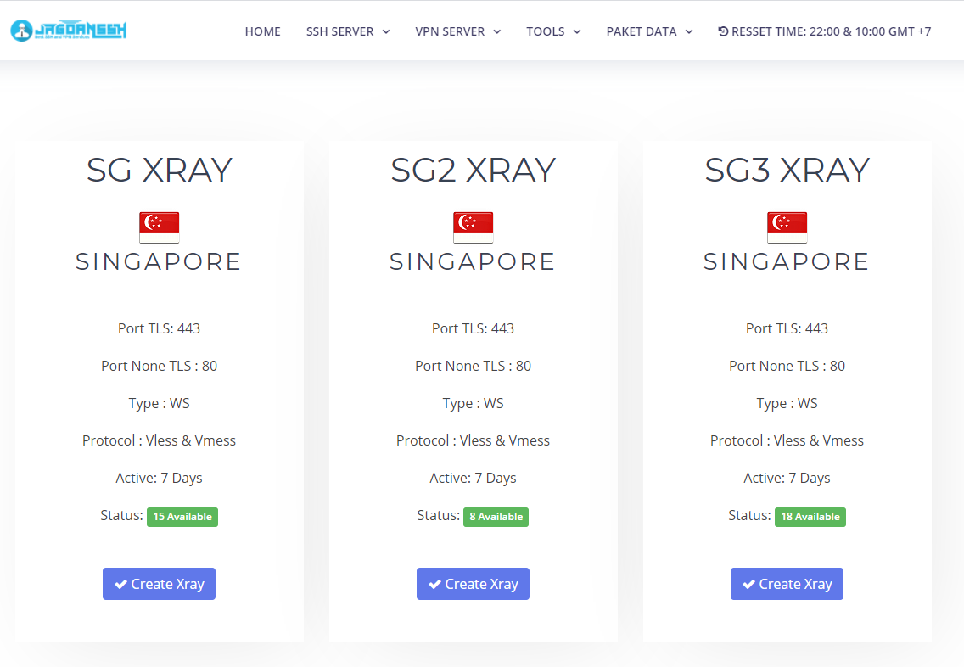
Task: Create Xray account on SG3 XRAY server
Action: tap(787, 584)
